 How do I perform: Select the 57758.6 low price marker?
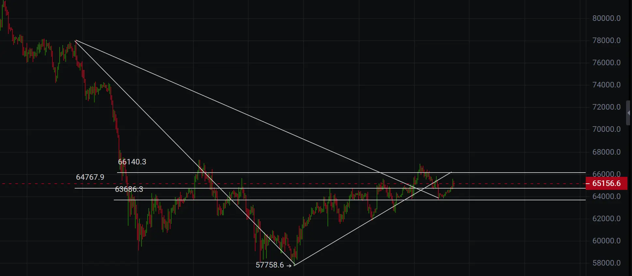[273, 265]
